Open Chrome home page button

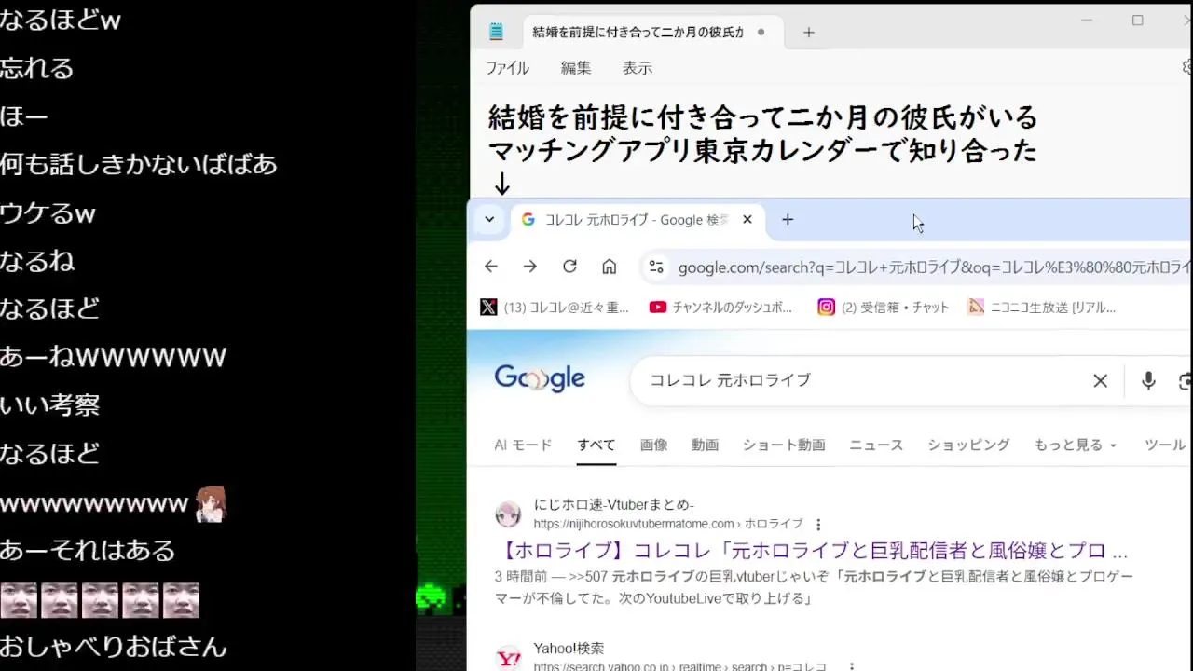click(609, 267)
